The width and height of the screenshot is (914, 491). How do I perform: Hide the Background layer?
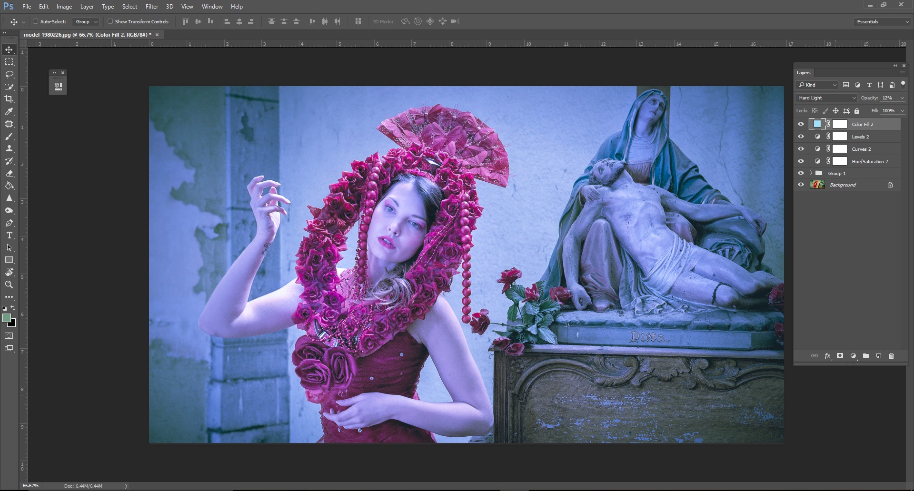[x=801, y=185]
